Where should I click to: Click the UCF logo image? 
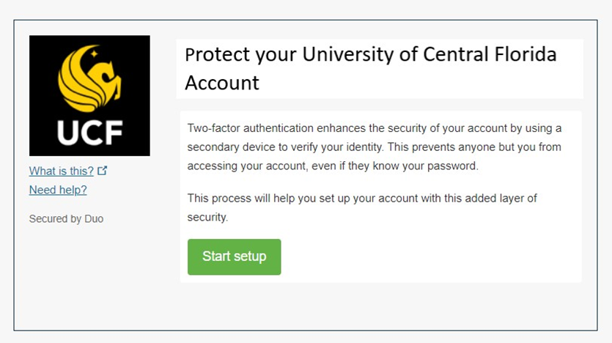pos(89,95)
